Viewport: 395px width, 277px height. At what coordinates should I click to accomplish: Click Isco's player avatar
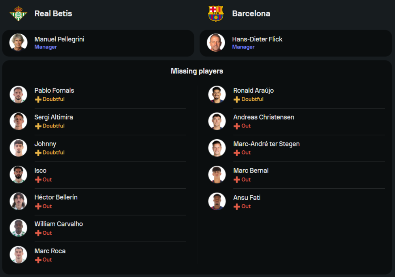click(18, 175)
